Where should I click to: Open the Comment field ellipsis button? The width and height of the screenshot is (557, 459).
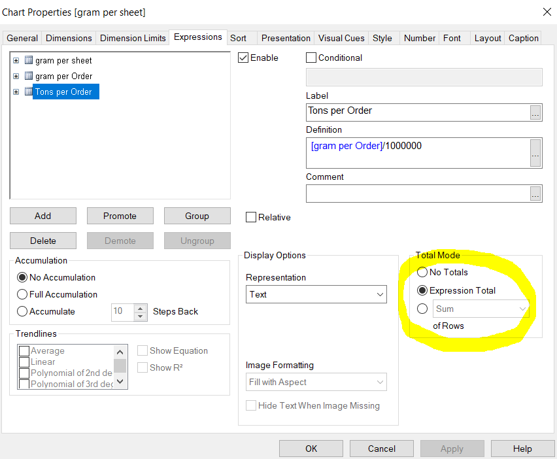pos(535,194)
